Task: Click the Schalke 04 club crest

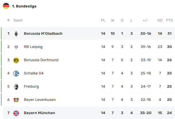Action: (x=16, y=74)
